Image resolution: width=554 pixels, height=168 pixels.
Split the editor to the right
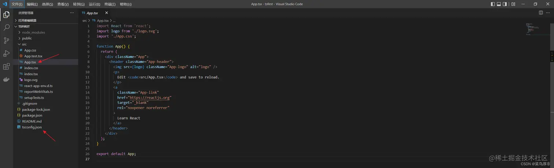(541, 13)
